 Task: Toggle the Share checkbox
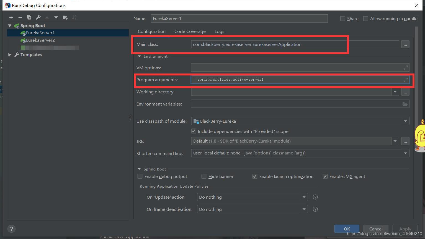342,19
